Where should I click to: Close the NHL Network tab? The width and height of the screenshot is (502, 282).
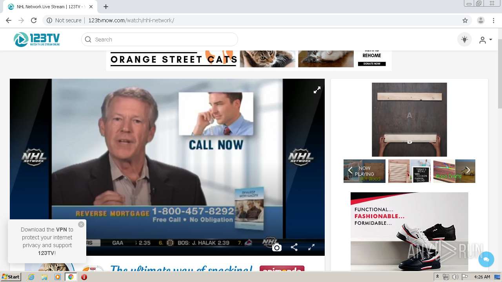(91, 7)
